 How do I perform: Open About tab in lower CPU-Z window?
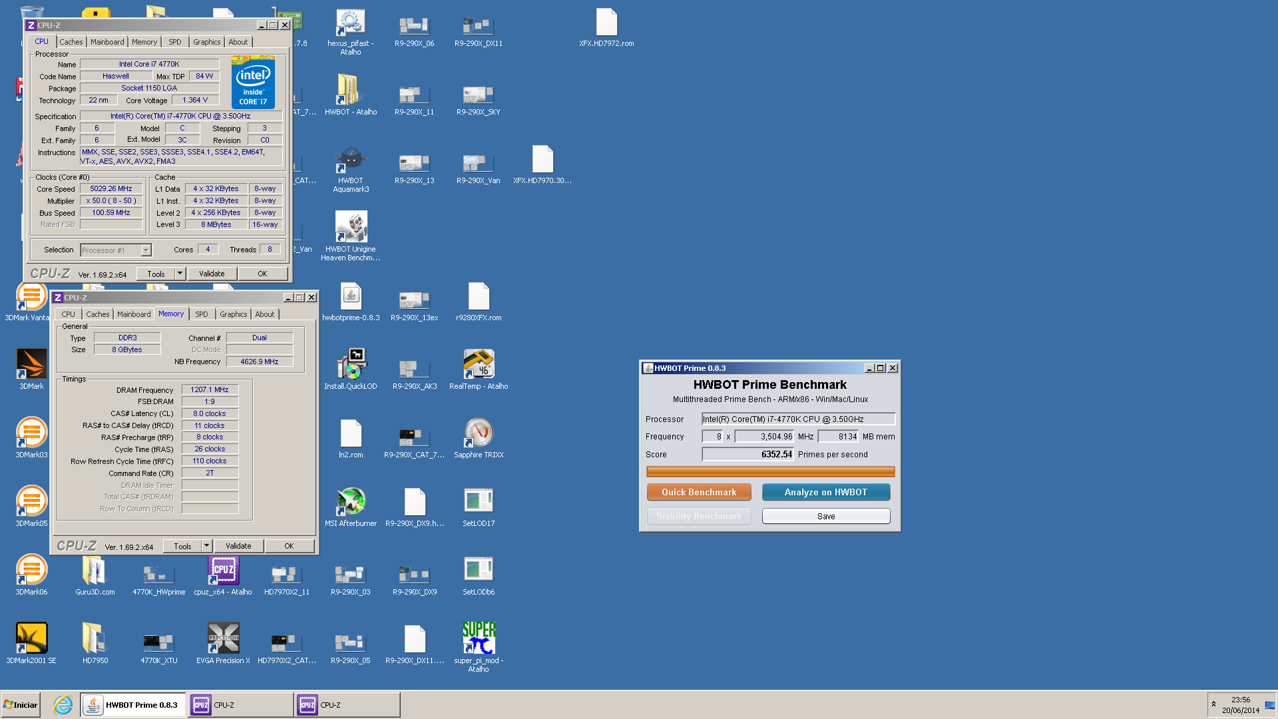coord(265,314)
